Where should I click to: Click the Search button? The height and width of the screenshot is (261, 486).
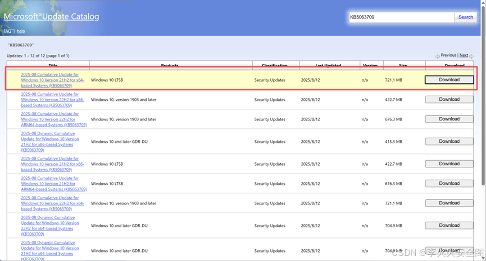pyautogui.click(x=466, y=17)
